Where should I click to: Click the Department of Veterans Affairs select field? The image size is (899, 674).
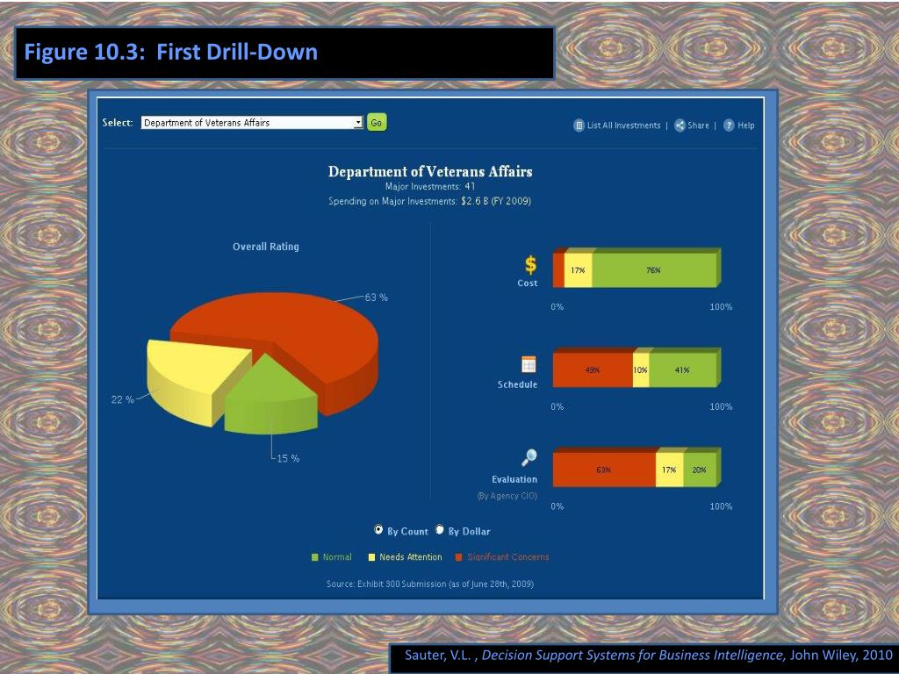(x=252, y=123)
